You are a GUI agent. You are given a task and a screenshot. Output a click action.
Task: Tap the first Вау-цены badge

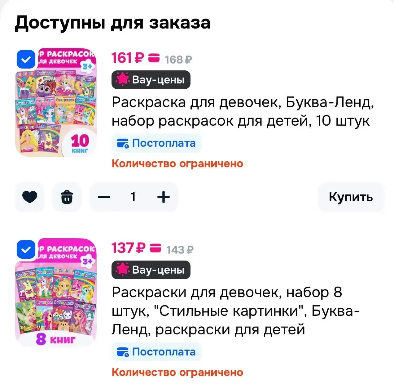pos(151,80)
